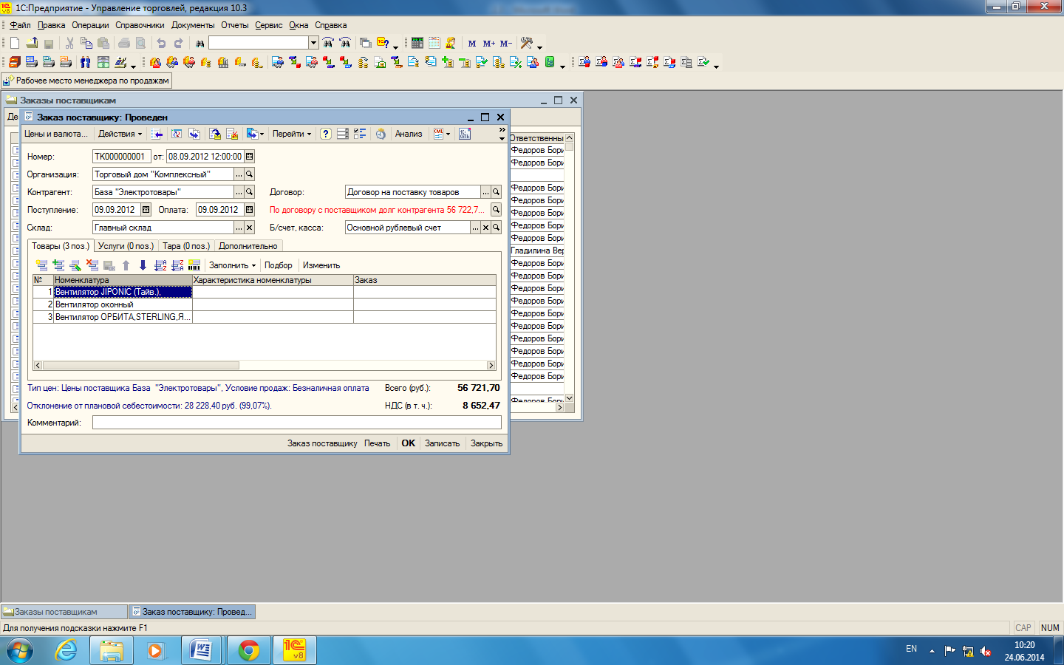Open the calendar icon in main toolbar
This screenshot has width=1064, height=665.
tap(434, 44)
